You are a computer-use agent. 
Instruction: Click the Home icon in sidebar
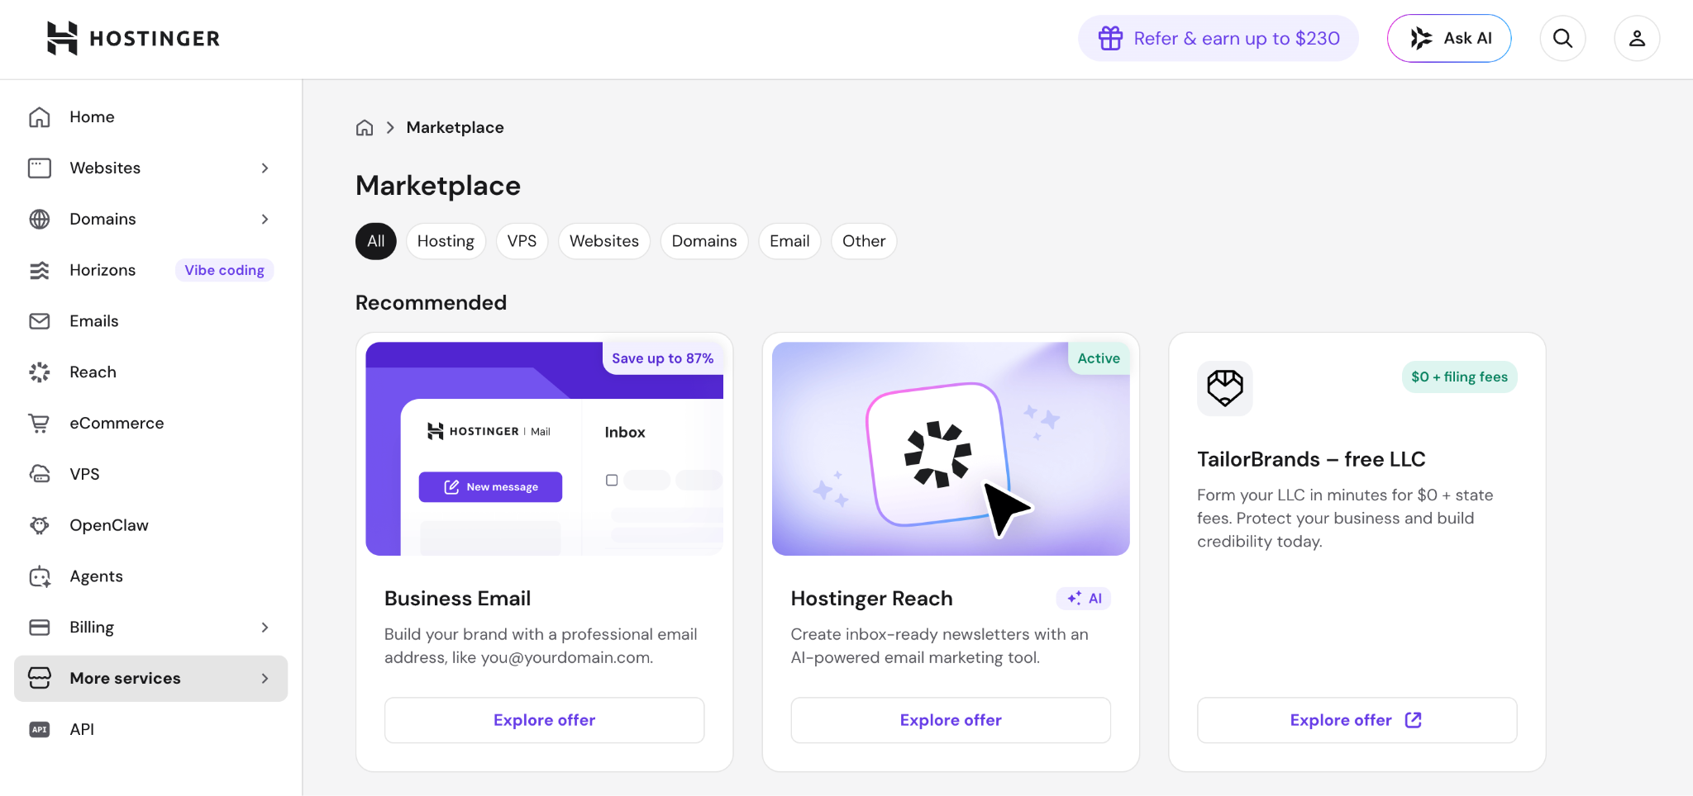point(40,117)
